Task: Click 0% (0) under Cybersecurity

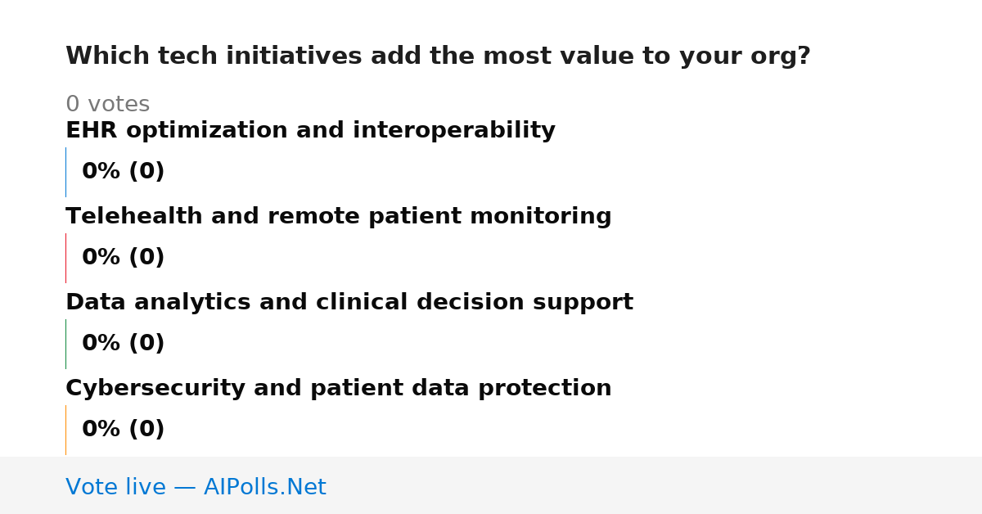Action: (x=123, y=430)
